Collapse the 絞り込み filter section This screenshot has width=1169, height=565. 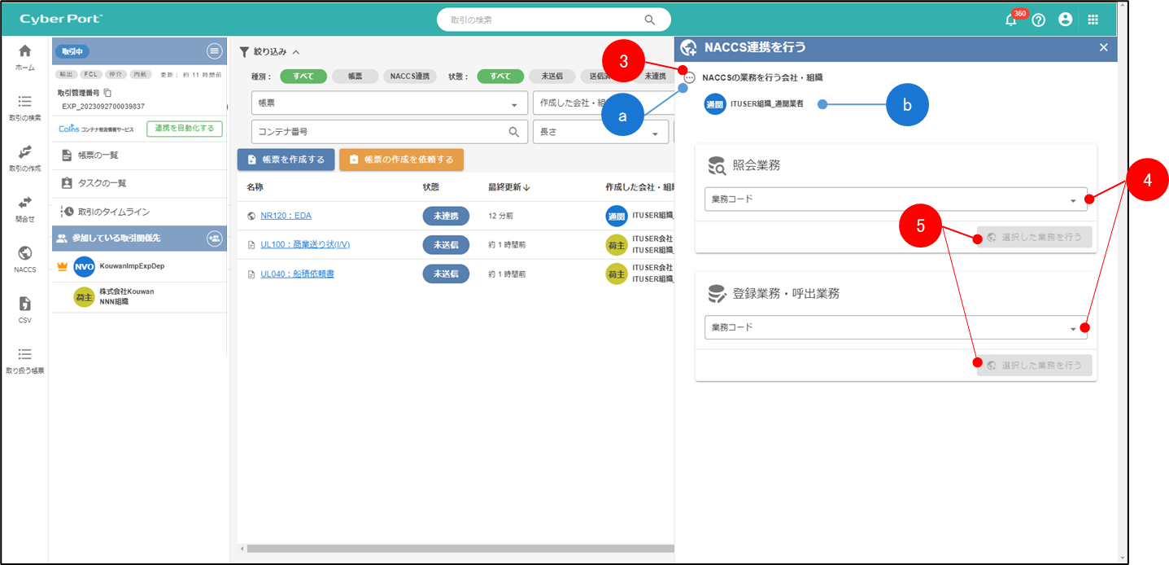(295, 52)
